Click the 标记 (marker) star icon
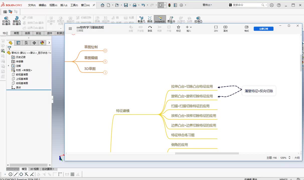 178,28
